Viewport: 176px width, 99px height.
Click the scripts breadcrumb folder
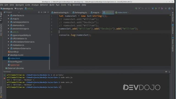pyautogui.click(x=19, y=9)
